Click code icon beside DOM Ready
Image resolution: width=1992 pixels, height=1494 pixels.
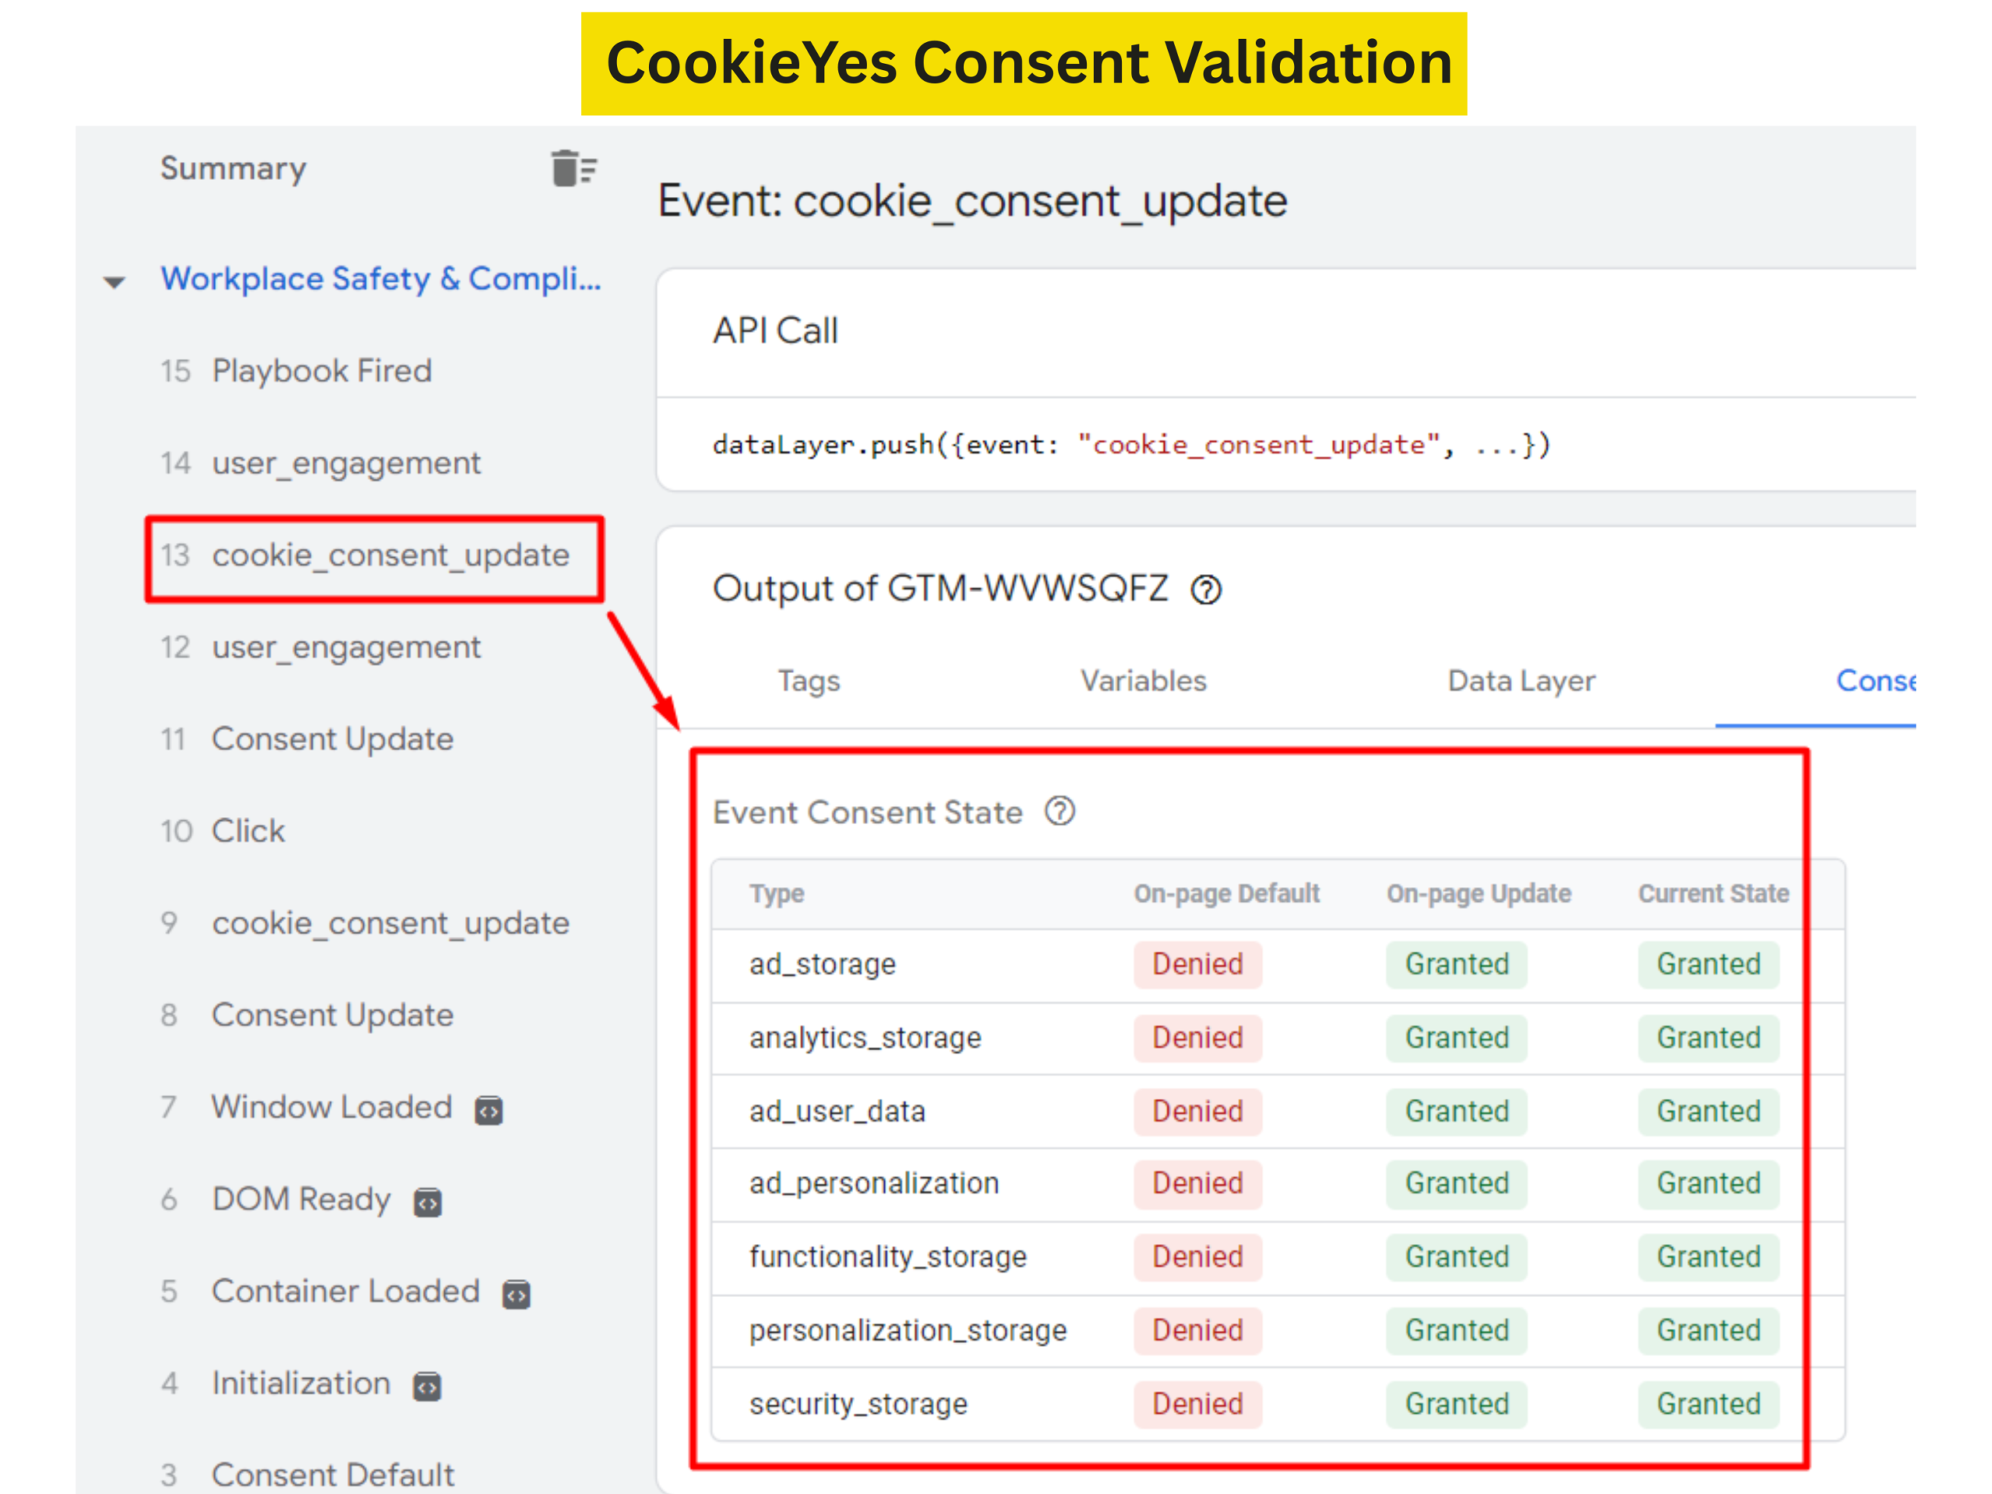[x=427, y=1202]
